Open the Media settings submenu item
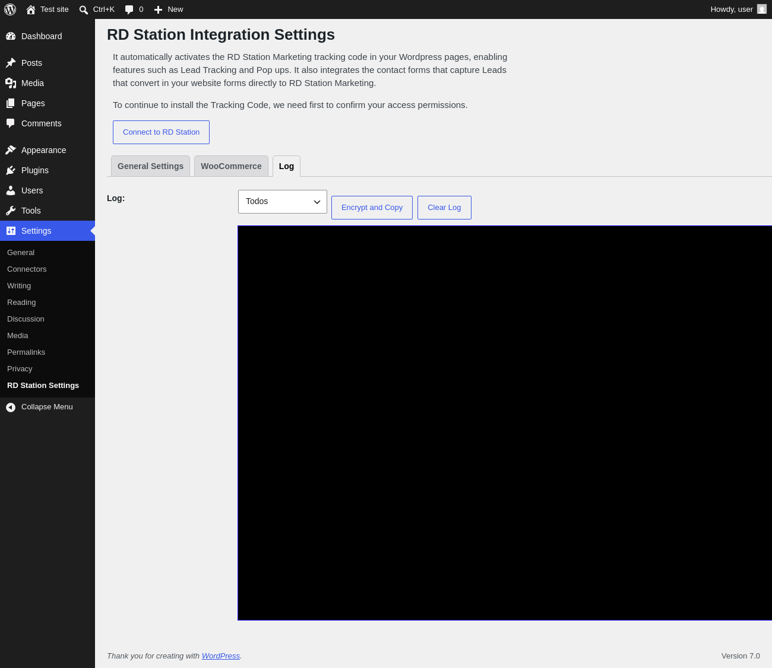 18,336
